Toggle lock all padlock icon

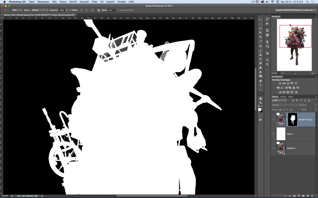291,110
